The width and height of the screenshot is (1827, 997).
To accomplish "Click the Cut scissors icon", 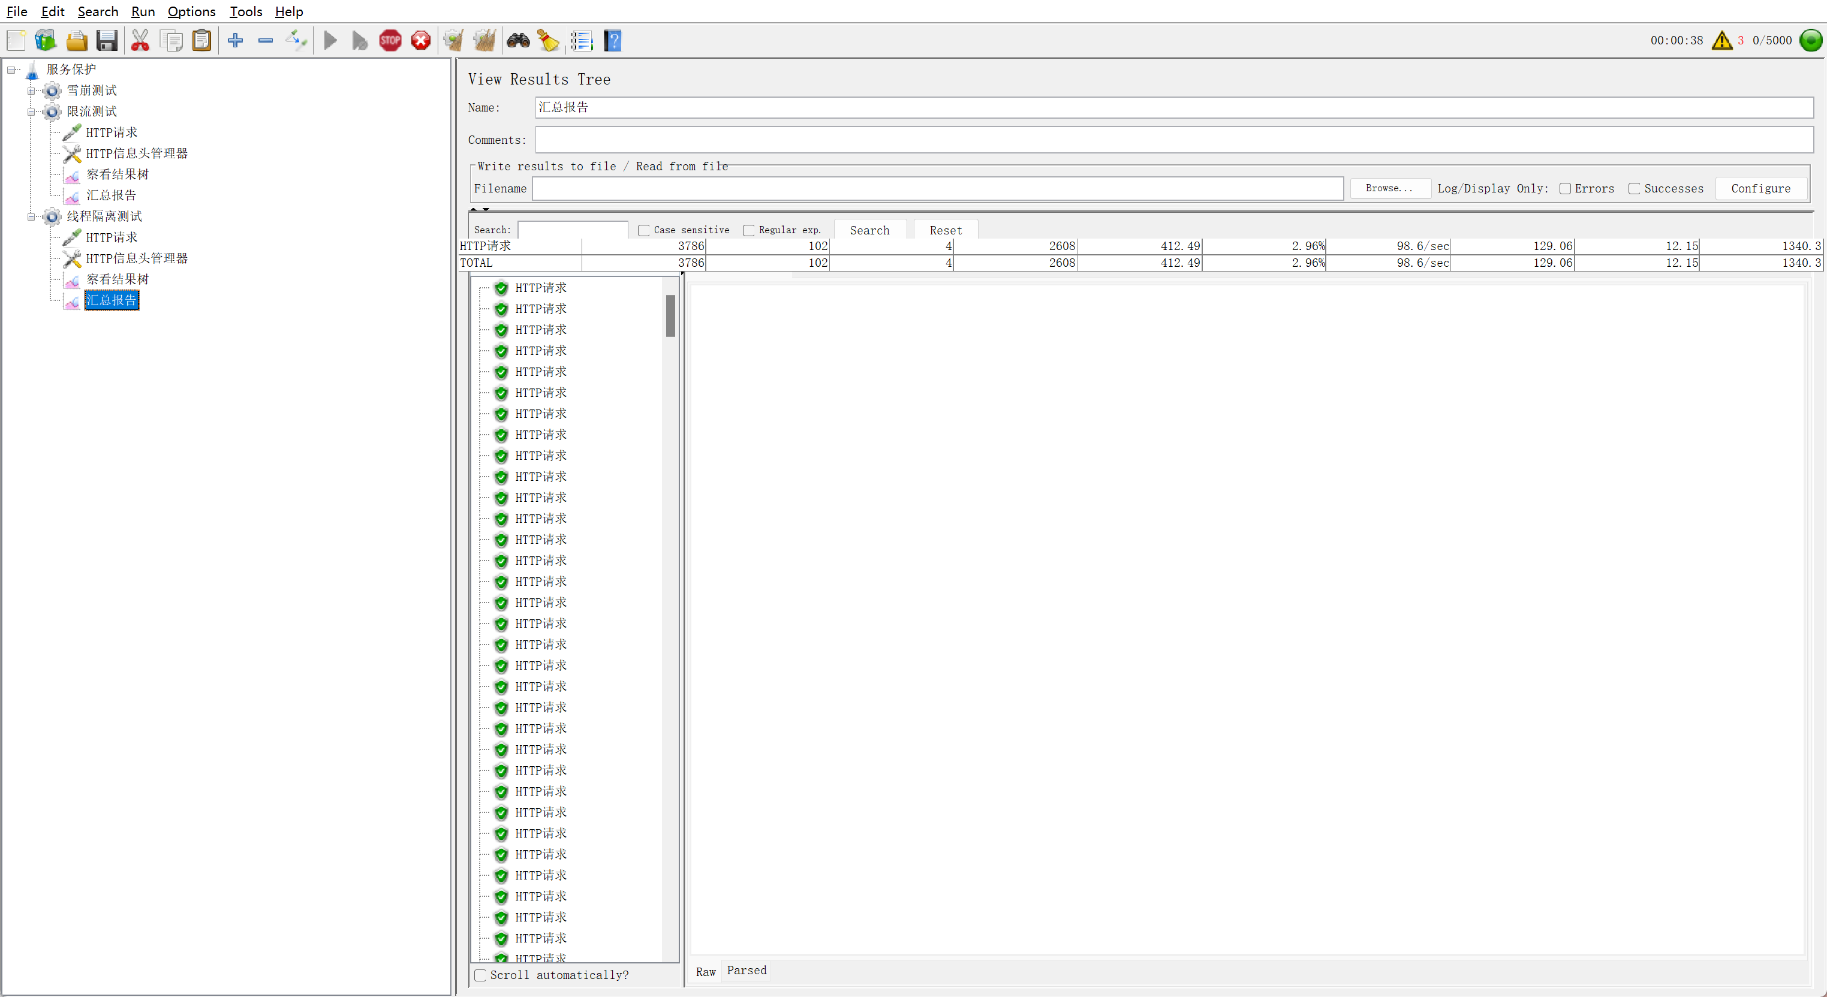I will click(140, 40).
